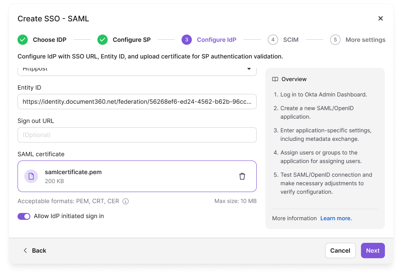Click the purple file icon of samlcertificate.pem
Viewport: 399px width, 274px height.
pos(31,176)
